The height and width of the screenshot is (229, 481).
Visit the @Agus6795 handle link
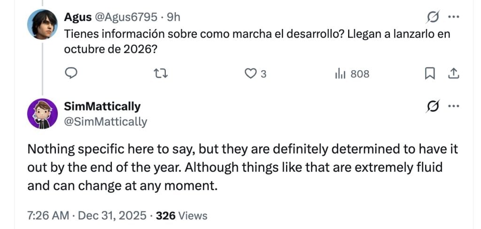tap(127, 17)
